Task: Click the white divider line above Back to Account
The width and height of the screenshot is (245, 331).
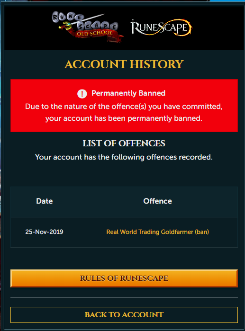Action: (124, 297)
